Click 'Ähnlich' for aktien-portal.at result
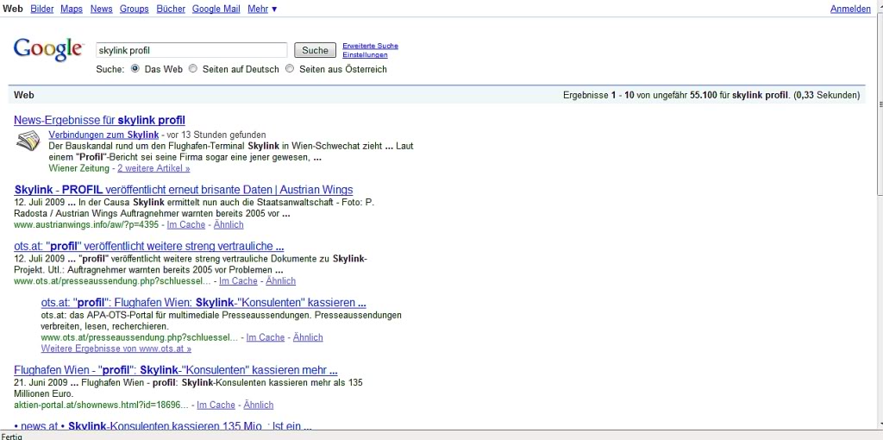The image size is (883, 440). (259, 405)
